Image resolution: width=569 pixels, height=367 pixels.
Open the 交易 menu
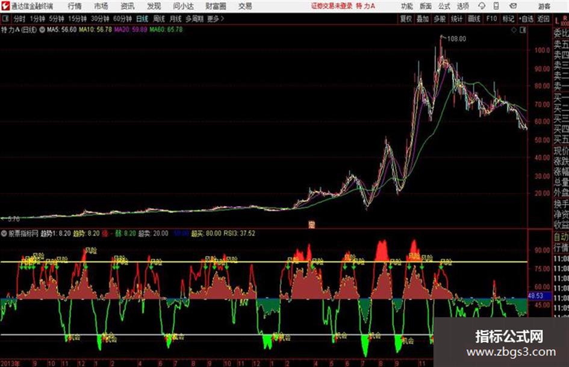tap(245, 6)
